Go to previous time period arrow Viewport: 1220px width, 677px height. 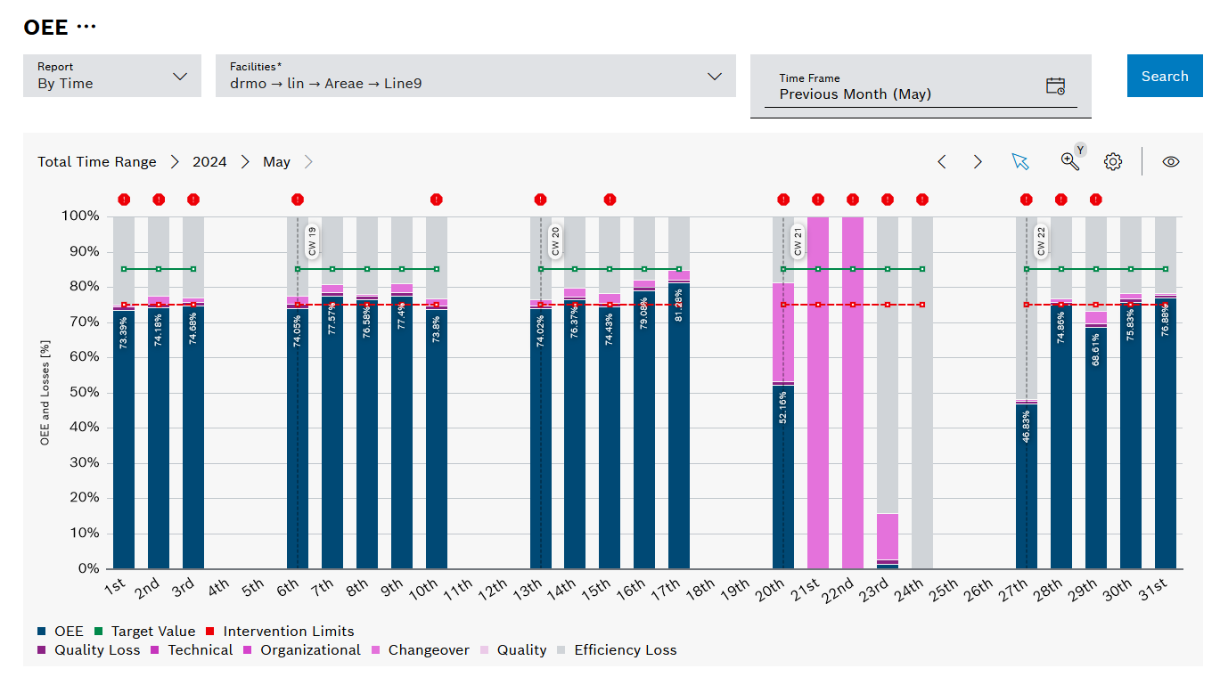[942, 162]
